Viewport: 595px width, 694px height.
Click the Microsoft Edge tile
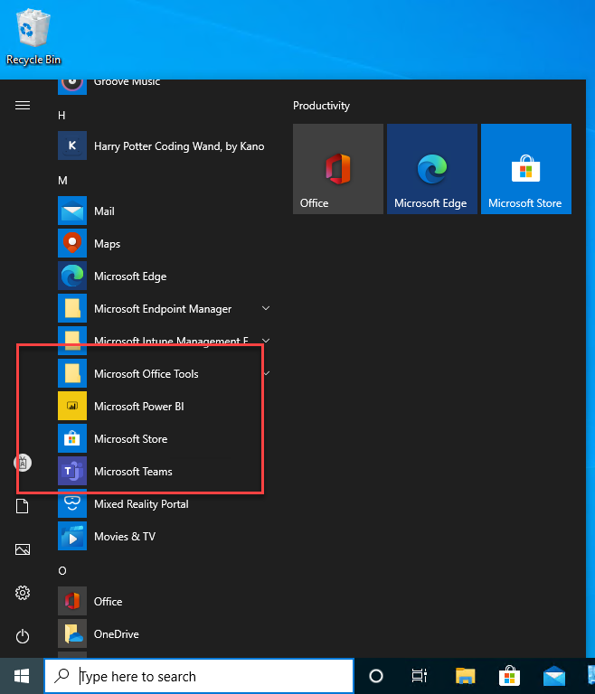[432, 169]
